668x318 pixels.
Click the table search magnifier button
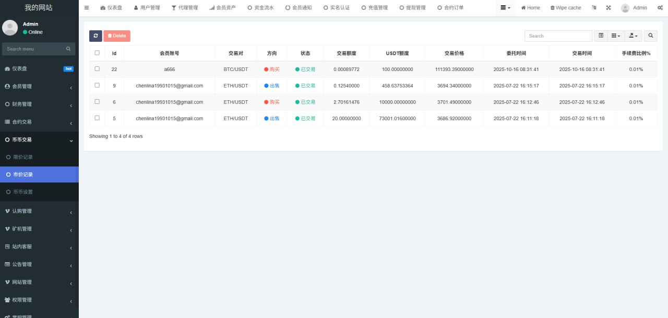(650, 36)
